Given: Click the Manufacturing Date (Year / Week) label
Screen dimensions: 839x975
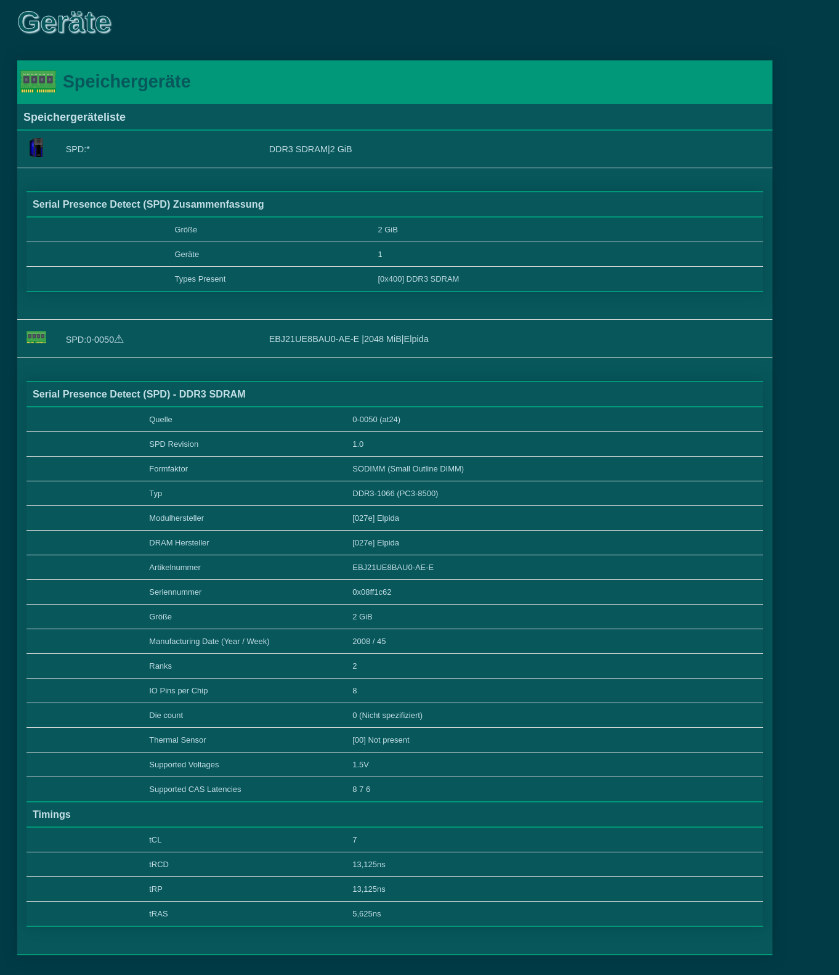Looking at the screenshot, I should 209,642.
